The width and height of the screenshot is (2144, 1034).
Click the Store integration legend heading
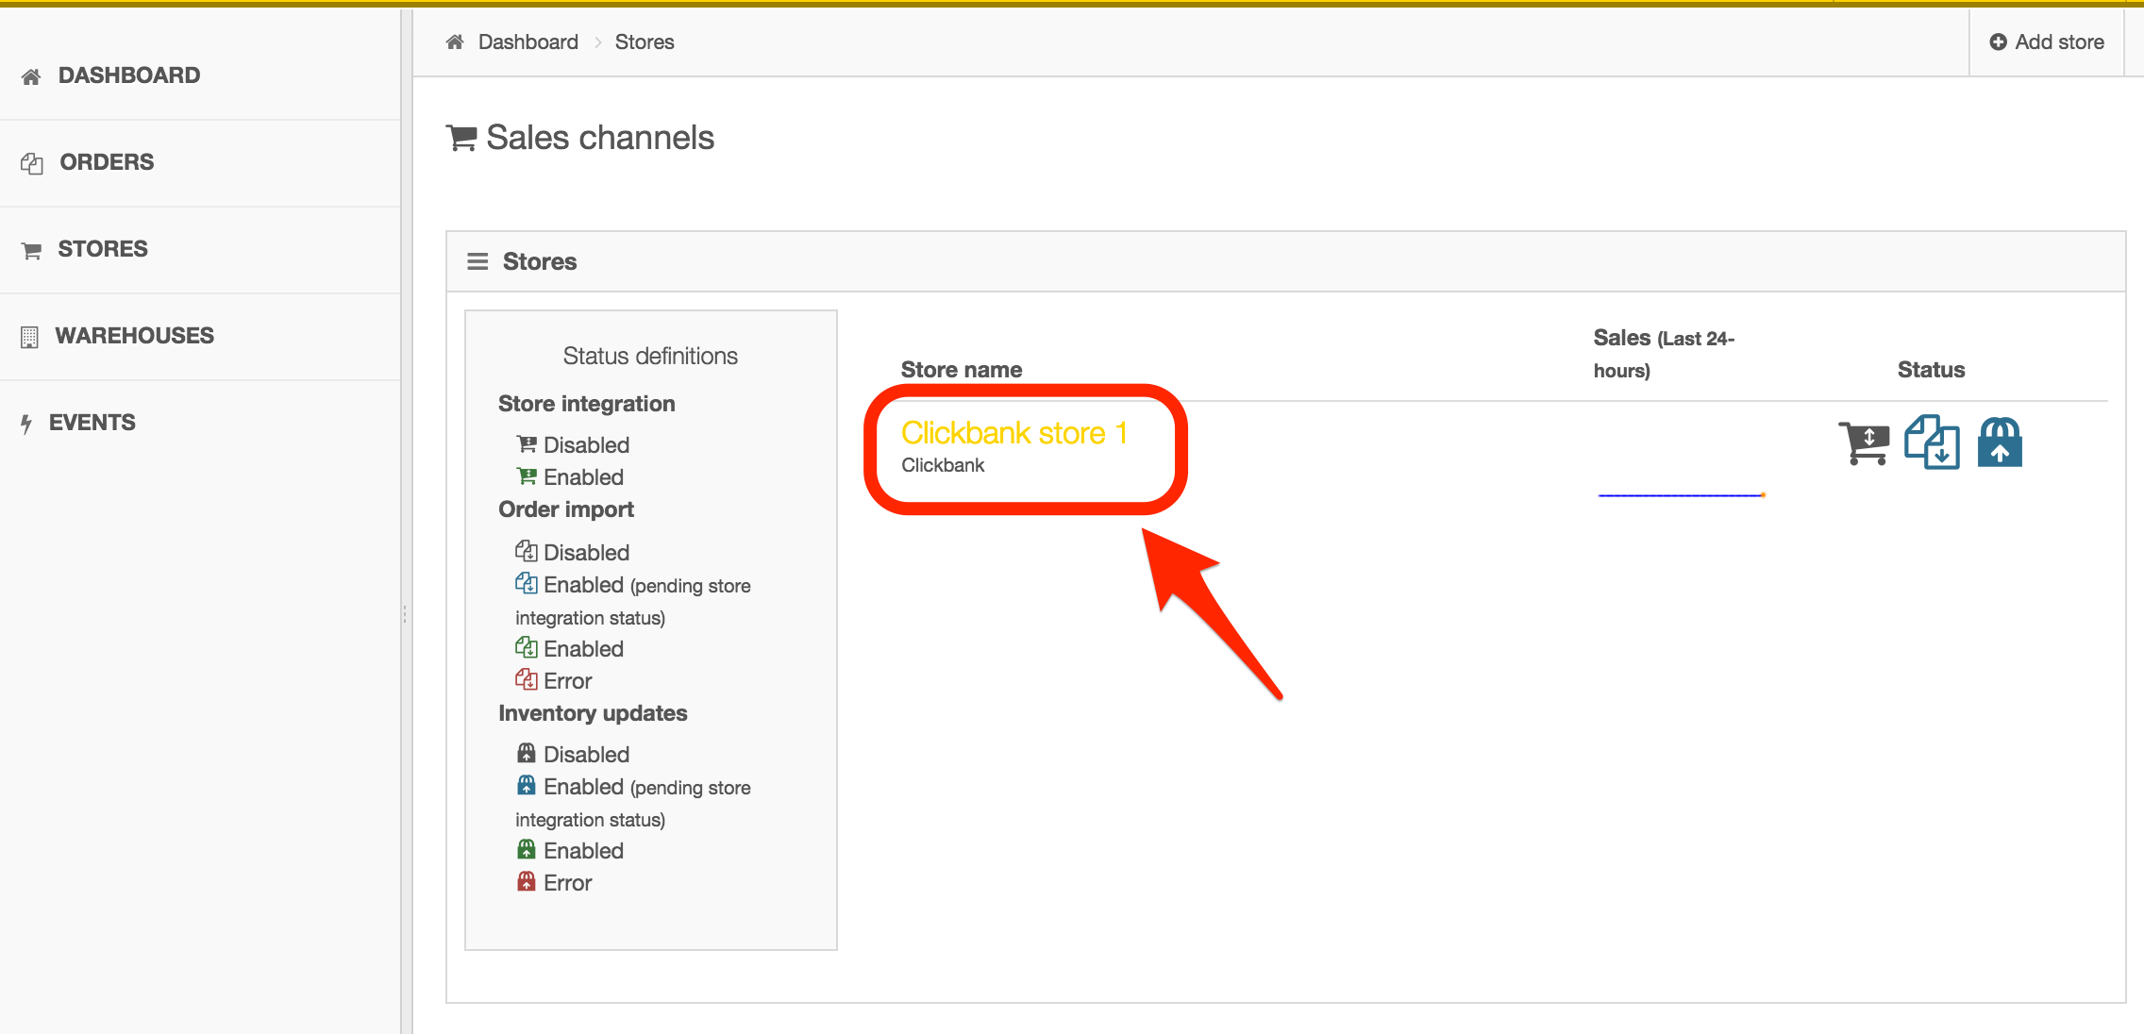[587, 403]
